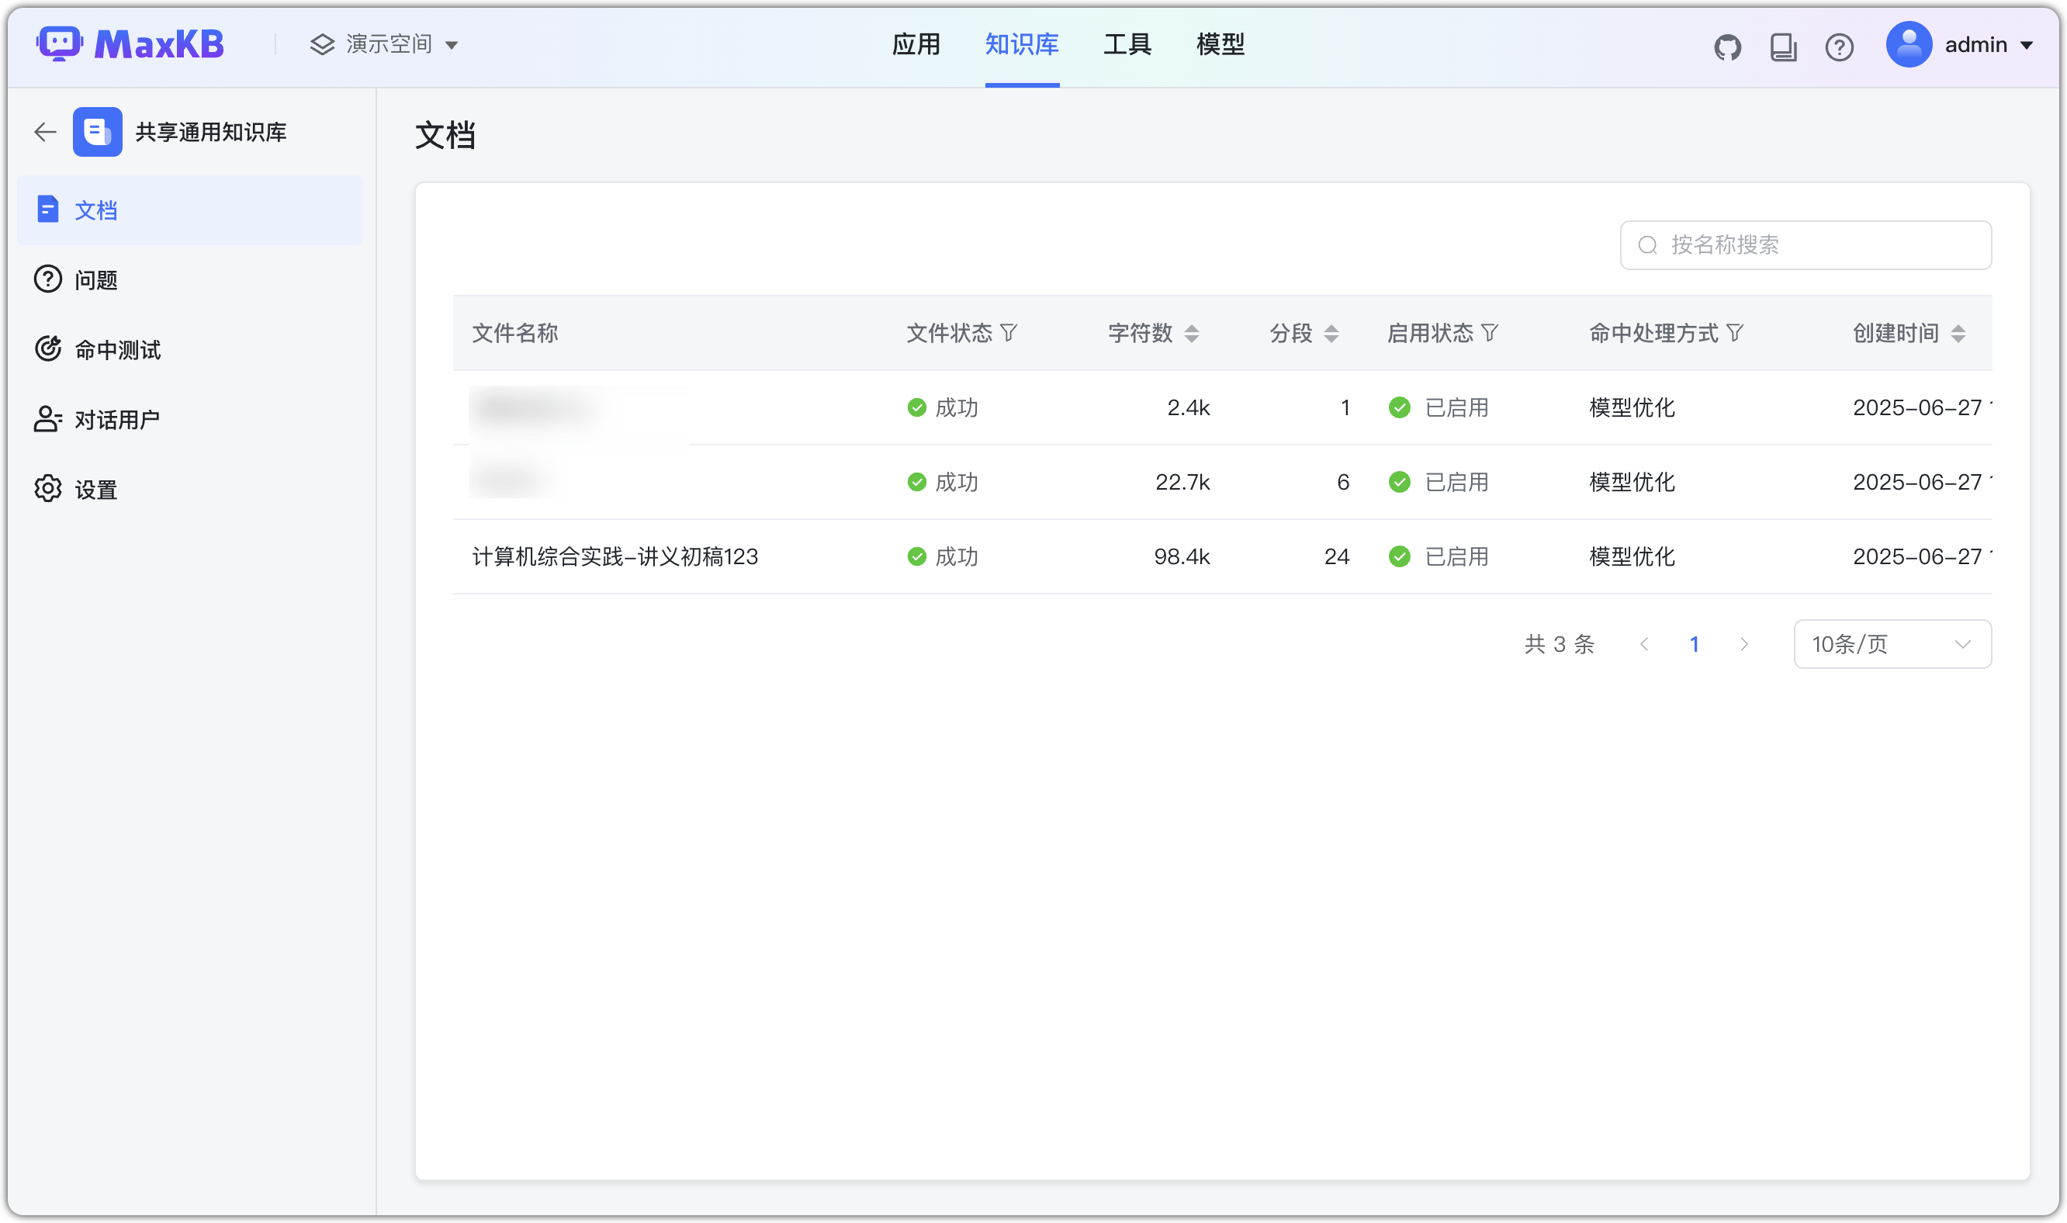The height and width of the screenshot is (1223, 2067).
Task: Open document 计算机综合实践-讲义初稿123
Action: tap(615, 556)
